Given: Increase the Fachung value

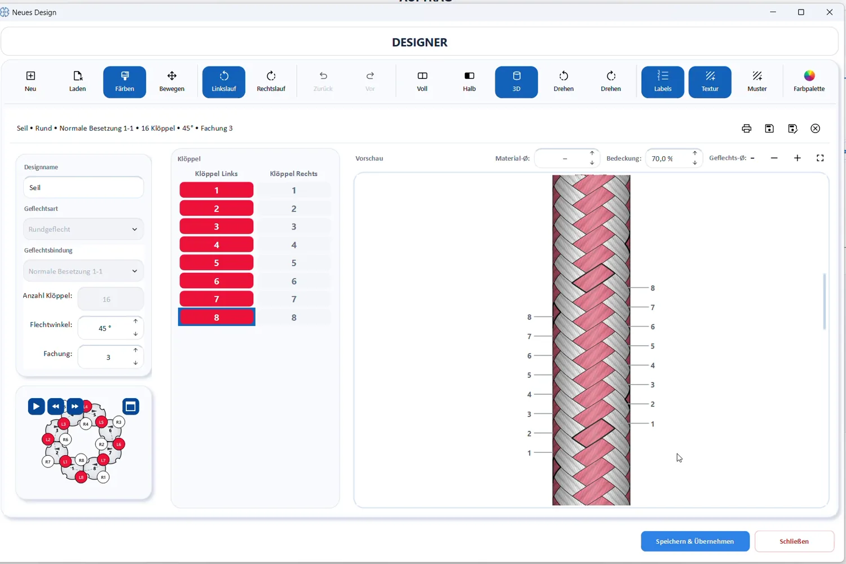Looking at the screenshot, I should pos(135,350).
